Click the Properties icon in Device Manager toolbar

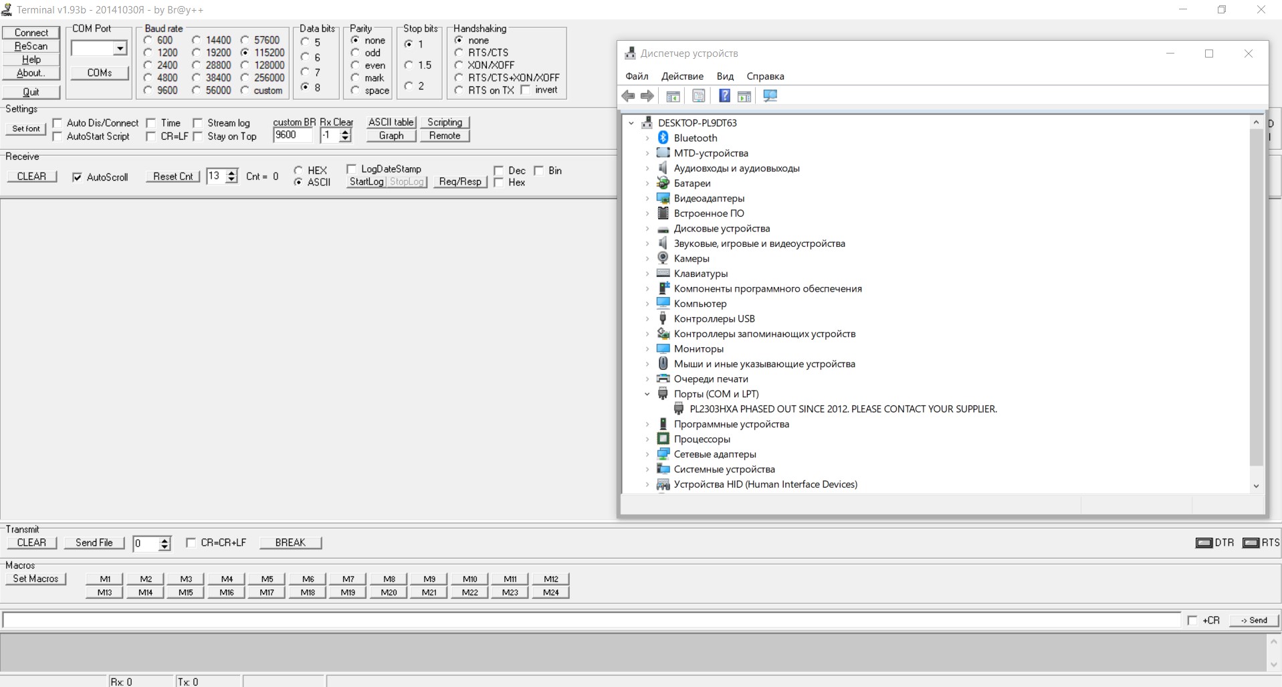click(698, 96)
